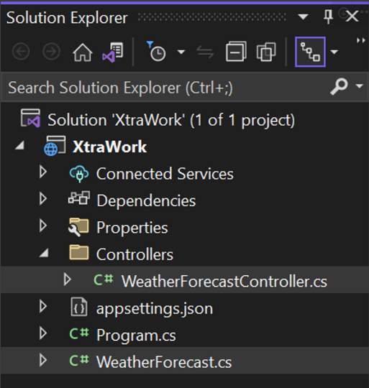Collapse the Controllers folder
Screen dimensions: 369x388
44,253
